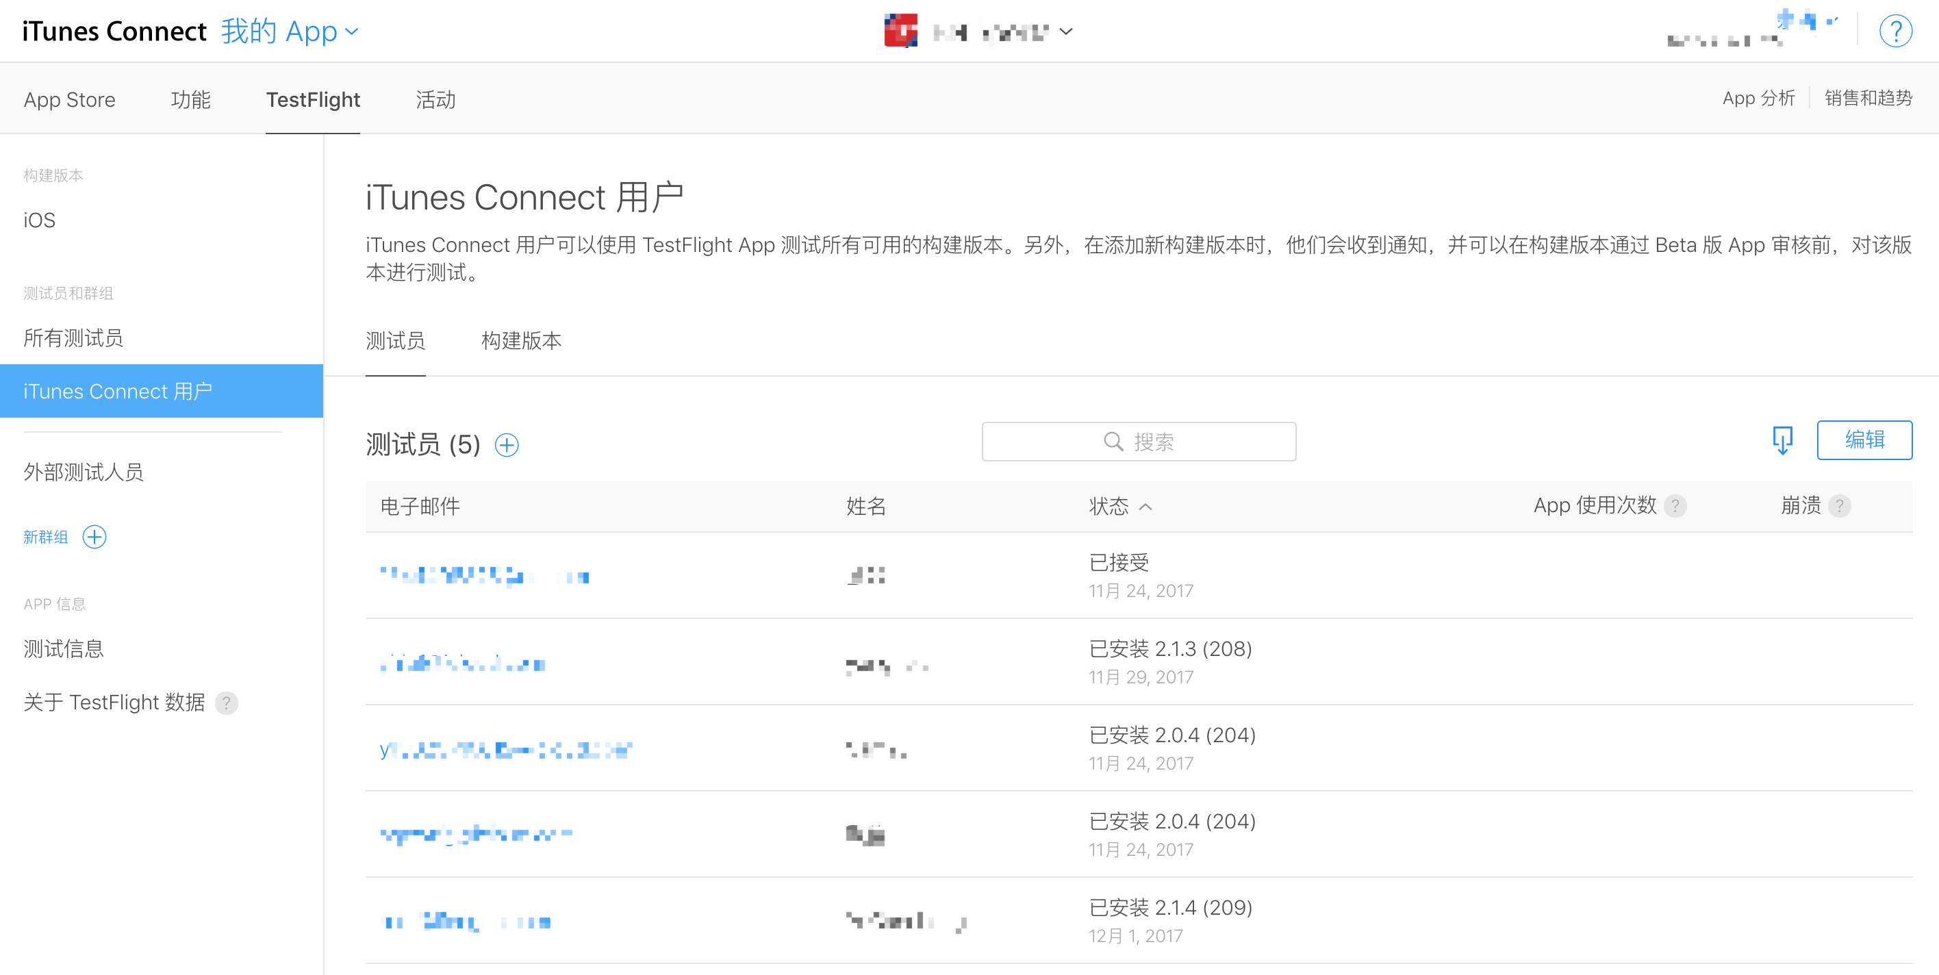Screen dimensions: 1939x975
Task: Click help icon beside 关于 TestFlight 数据
Action: pos(226,702)
